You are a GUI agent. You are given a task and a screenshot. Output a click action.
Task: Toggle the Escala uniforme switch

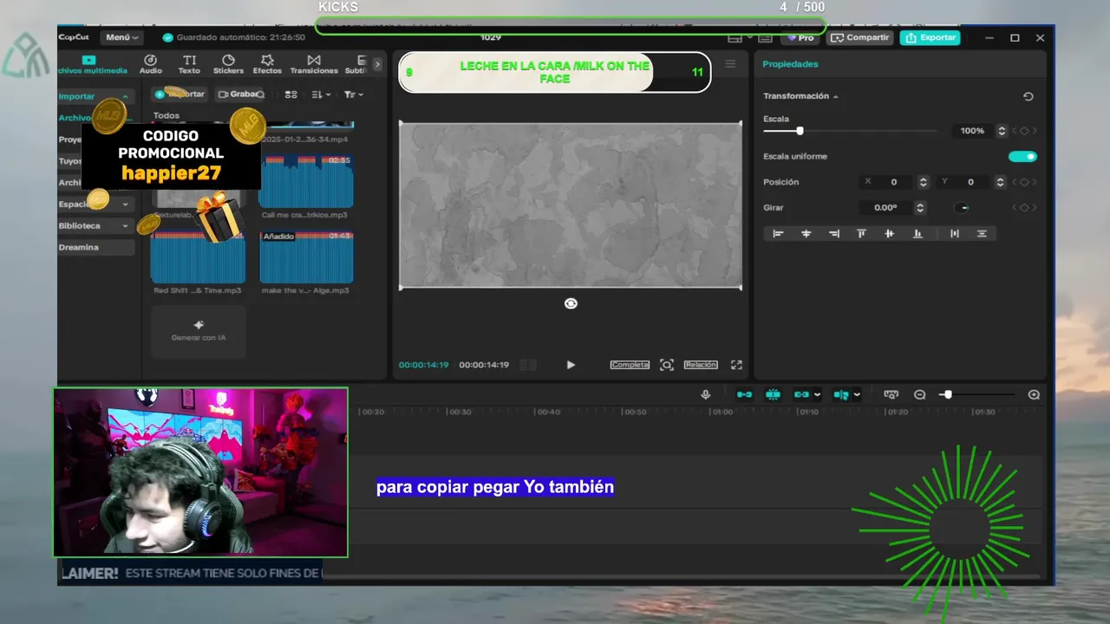click(x=1022, y=156)
